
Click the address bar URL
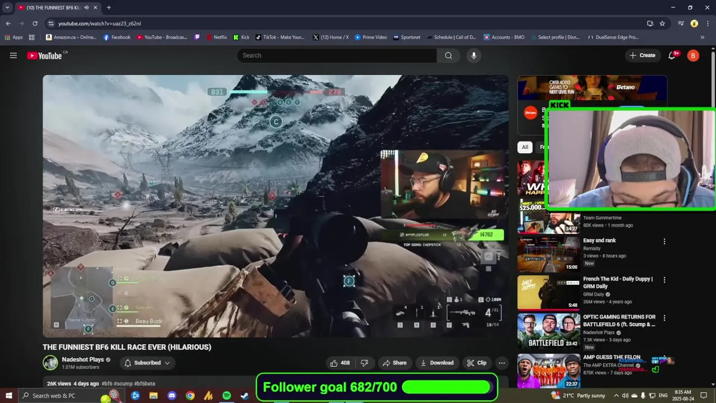(x=100, y=24)
